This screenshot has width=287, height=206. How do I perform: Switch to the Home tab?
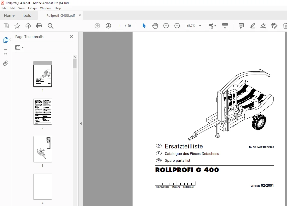[x=9, y=16]
